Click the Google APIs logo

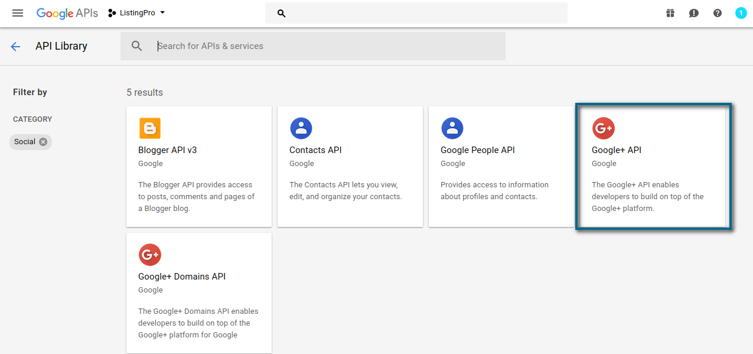(x=67, y=13)
